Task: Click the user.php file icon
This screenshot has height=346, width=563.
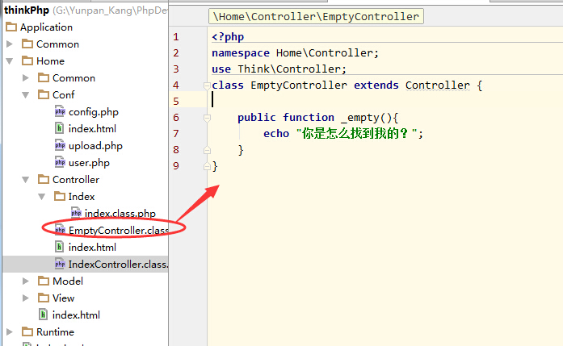Action: point(60,163)
